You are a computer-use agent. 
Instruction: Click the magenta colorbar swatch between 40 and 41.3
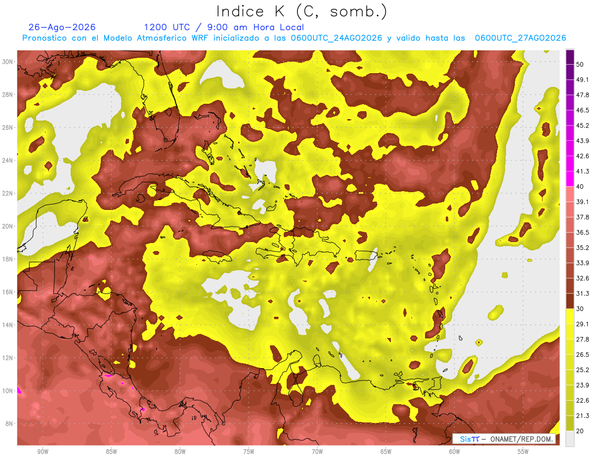tap(570, 179)
